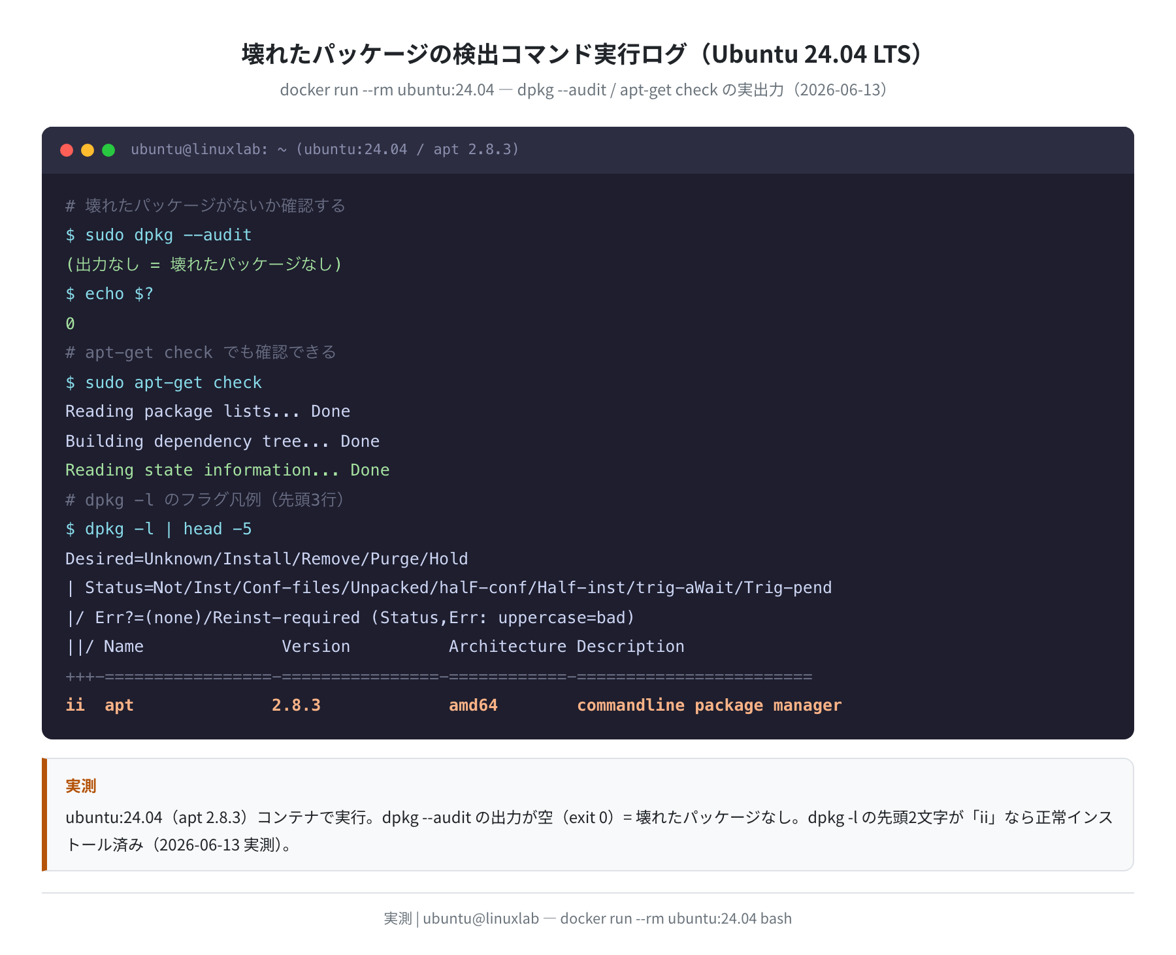Select the command '$ echo $?'
The width and height of the screenshot is (1176, 955).
point(110,294)
